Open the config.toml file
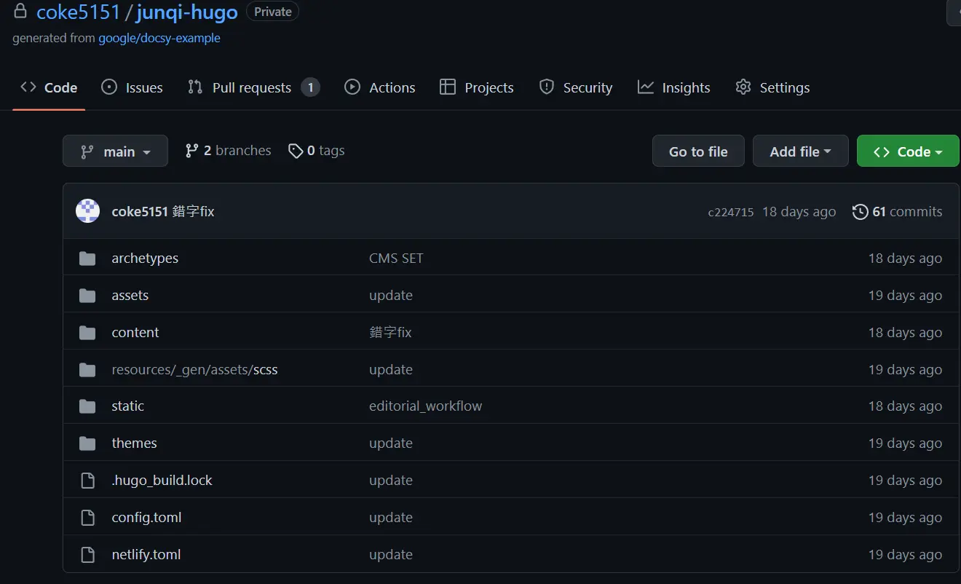This screenshot has height=584, width=961. (146, 518)
